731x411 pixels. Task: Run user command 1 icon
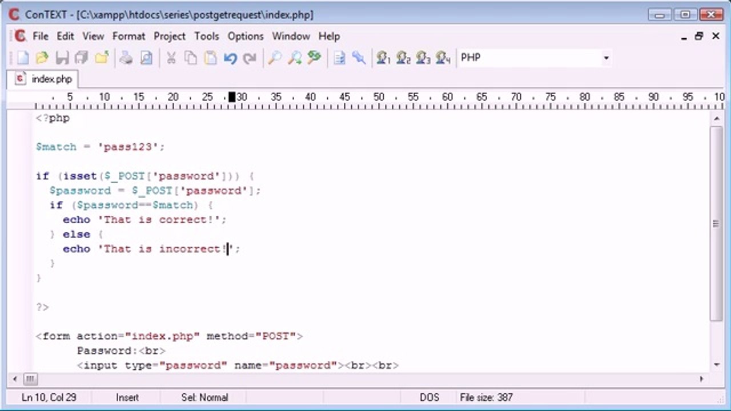point(383,58)
